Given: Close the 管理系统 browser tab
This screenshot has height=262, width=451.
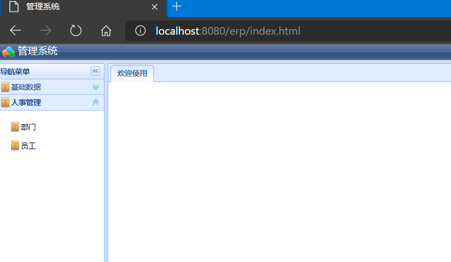Looking at the screenshot, I should (155, 7).
